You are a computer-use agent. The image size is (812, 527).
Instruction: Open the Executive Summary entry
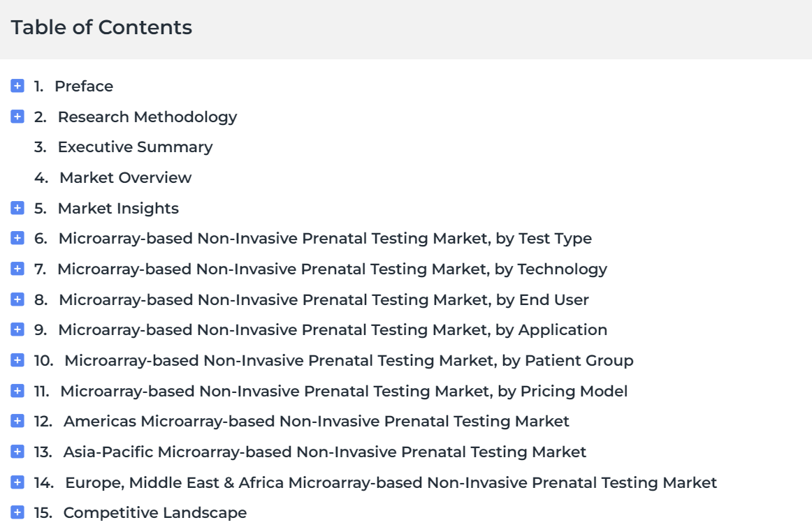135,147
